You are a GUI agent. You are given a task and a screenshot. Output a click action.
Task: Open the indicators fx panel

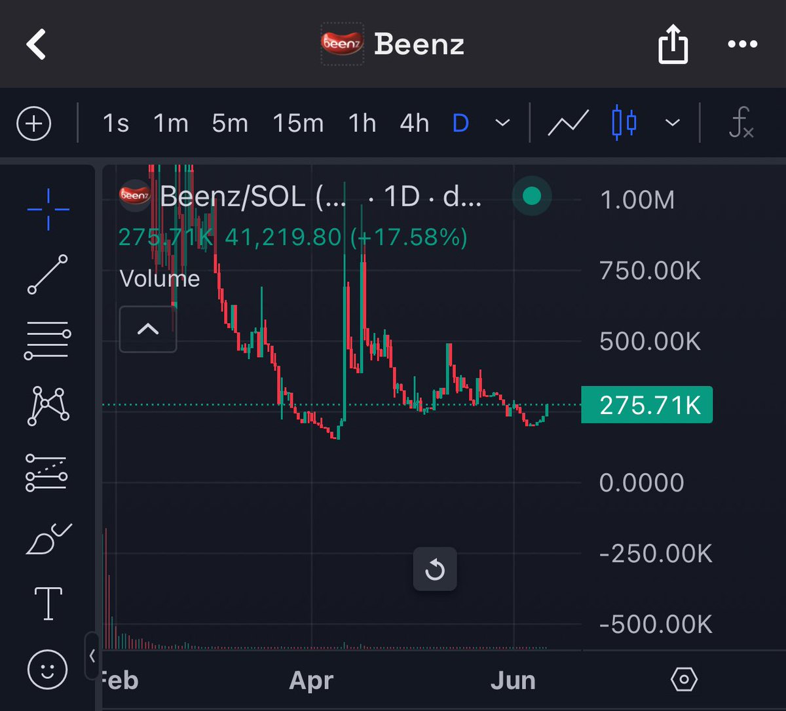742,123
